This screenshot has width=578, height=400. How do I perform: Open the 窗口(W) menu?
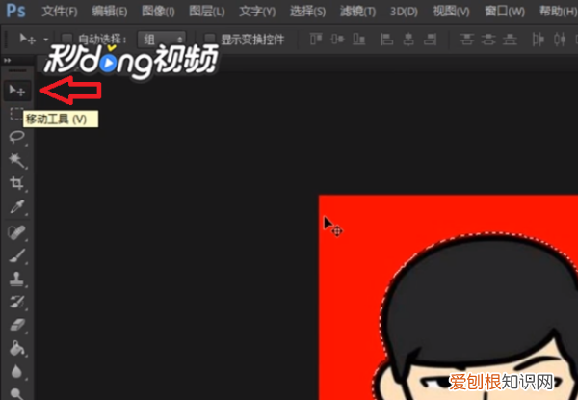click(505, 12)
